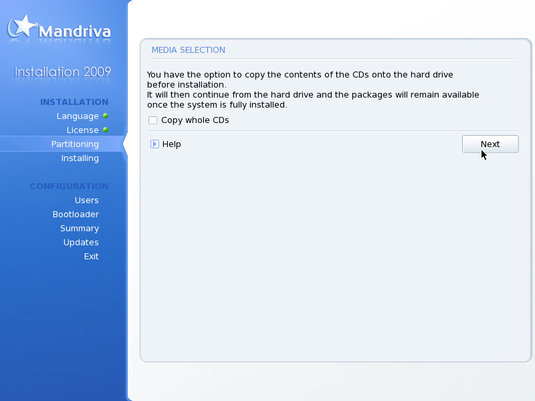Click the INSTALLATION section header
Screen dimensions: 535x401
(x=74, y=102)
